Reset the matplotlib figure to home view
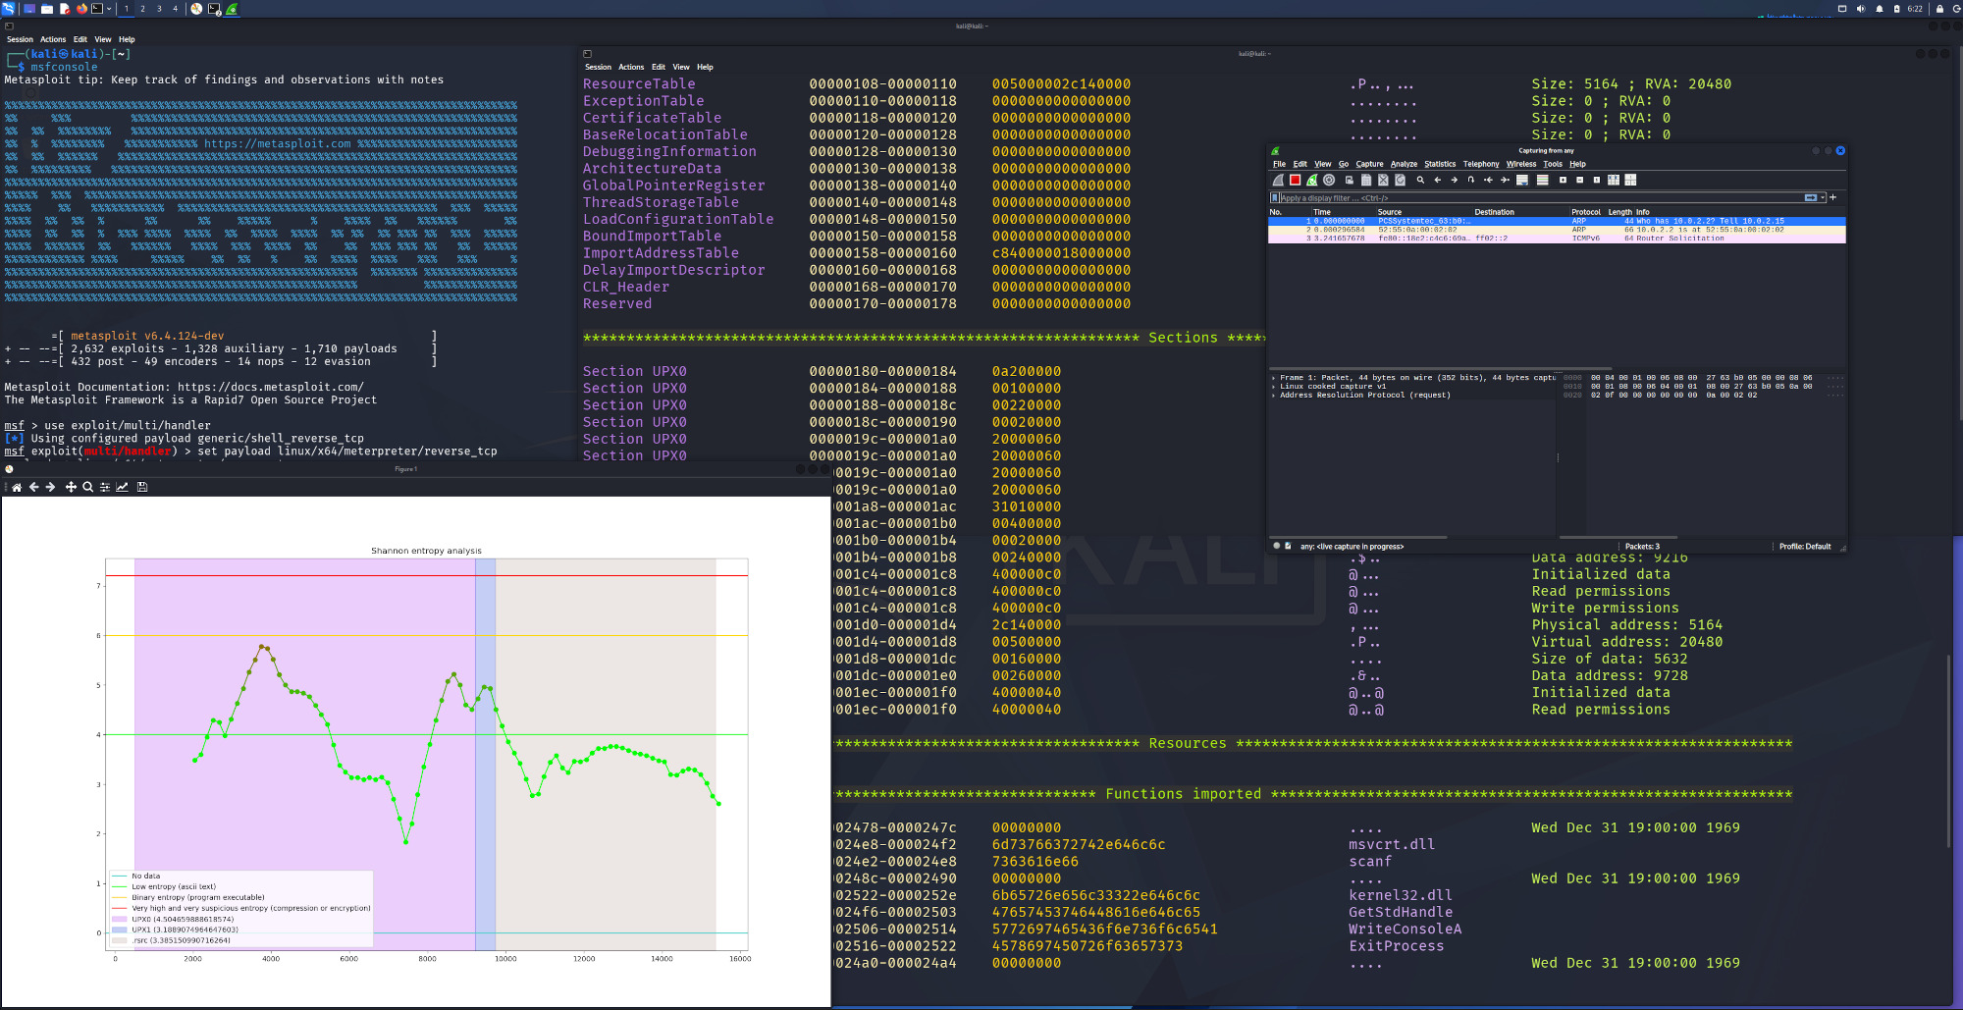 [x=17, y=487]
